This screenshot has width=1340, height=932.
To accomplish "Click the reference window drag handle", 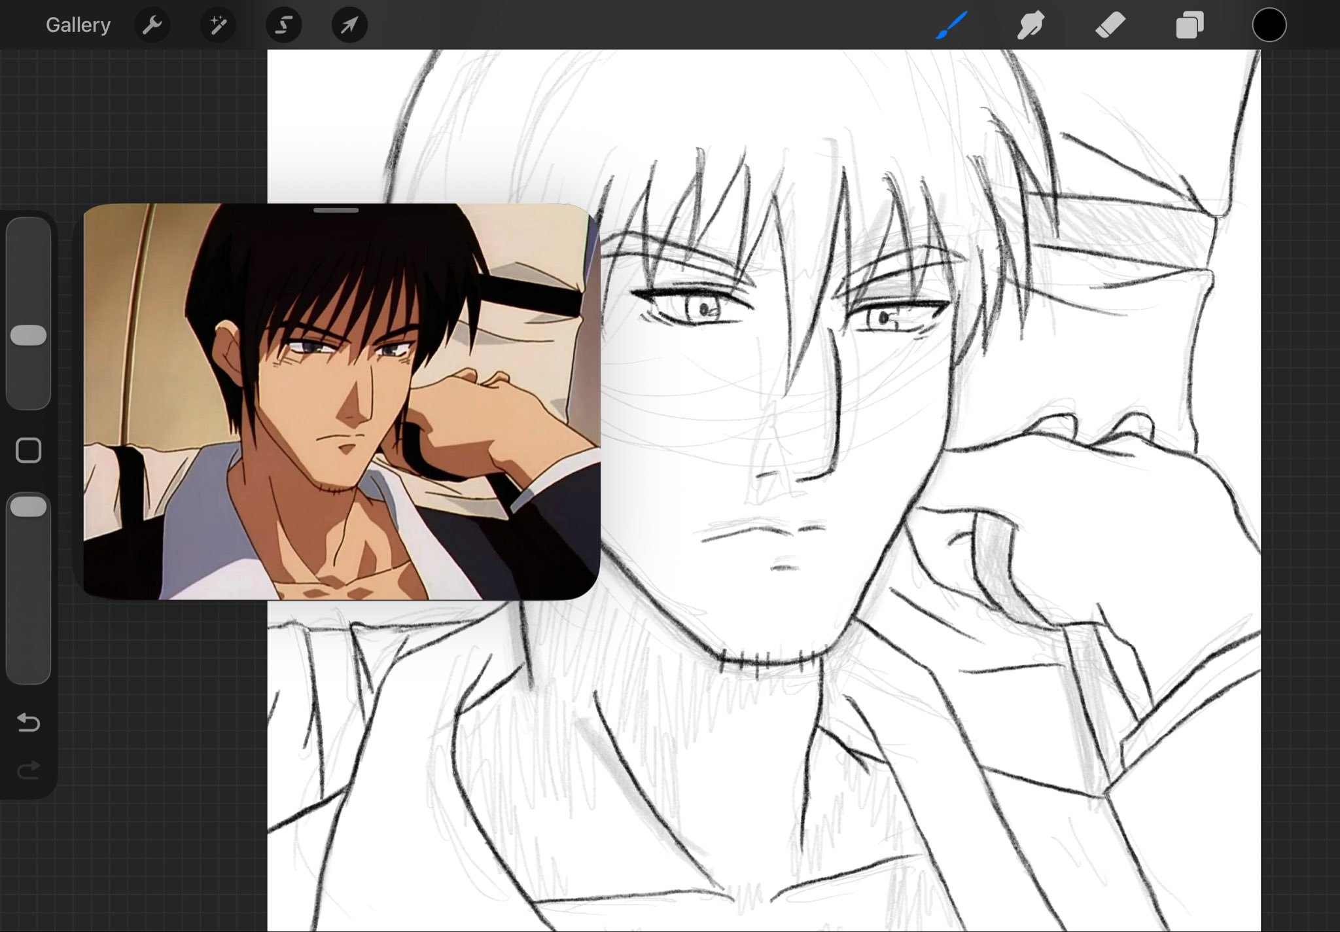I will point(336,210).
